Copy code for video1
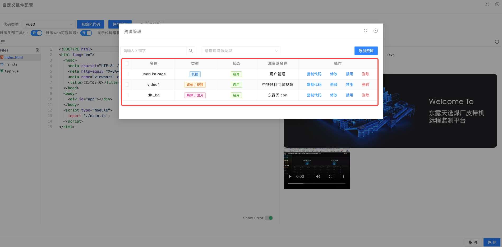 [314, 85]
